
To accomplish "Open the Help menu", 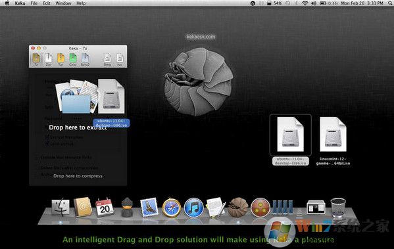I will pos(81,3).
